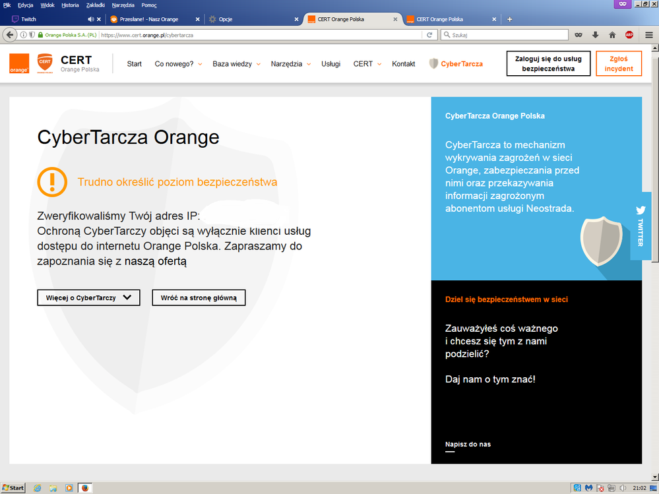Viewport: 659px width, 494px height.
Task: Click the Zgłoś incydent button
Action: 618,64
